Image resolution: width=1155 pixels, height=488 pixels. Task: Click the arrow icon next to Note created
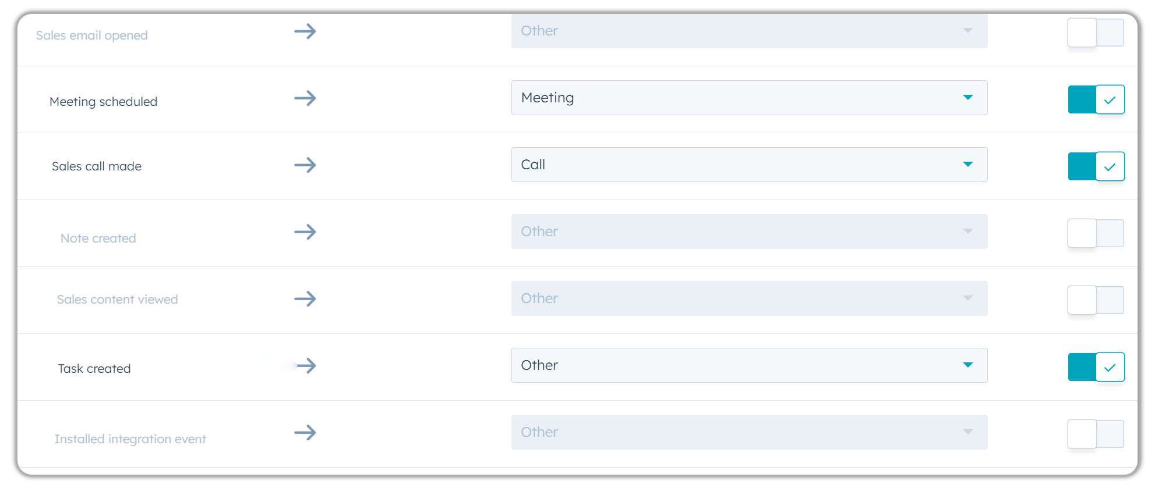pyautogui.click(x=305, y=232)
